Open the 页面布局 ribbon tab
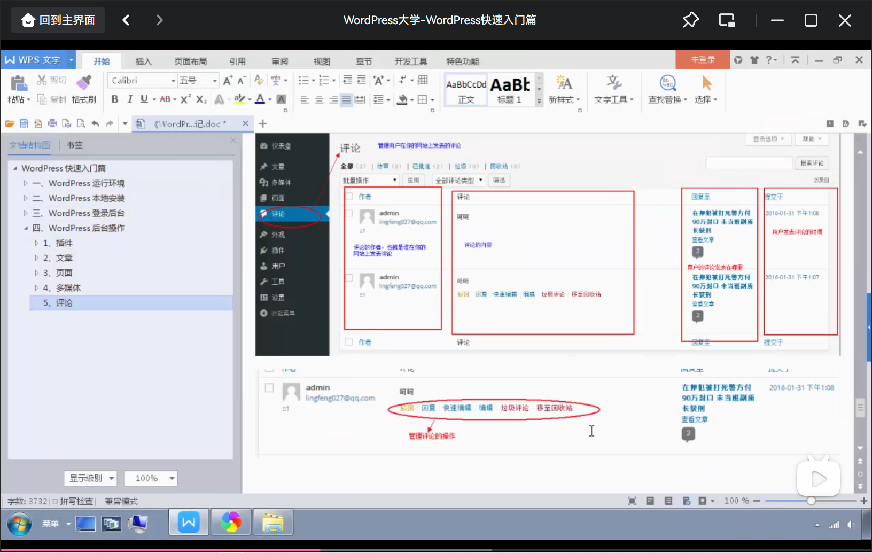This screenshot has width=872, height=553. [190, 61]
